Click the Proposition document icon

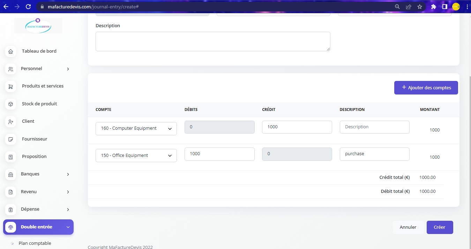coord(10,157)
